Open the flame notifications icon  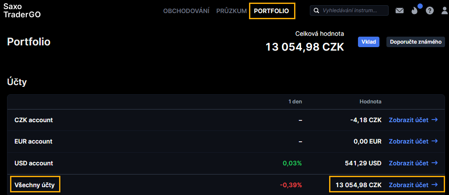tap(414, 10)
